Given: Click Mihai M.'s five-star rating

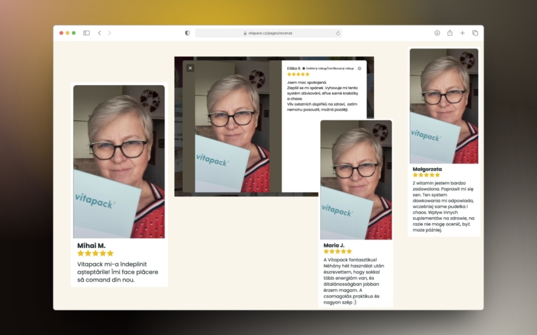Looking at the screenshot, I should [96, 253].
